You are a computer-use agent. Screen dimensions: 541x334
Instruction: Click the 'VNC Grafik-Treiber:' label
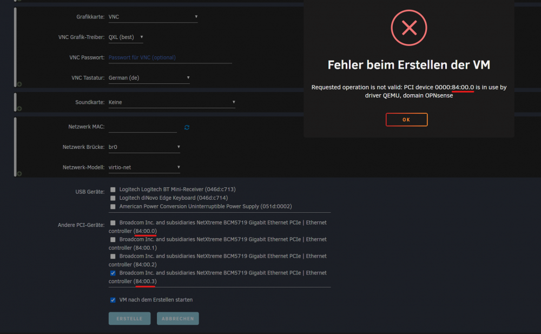click(81, 37)
